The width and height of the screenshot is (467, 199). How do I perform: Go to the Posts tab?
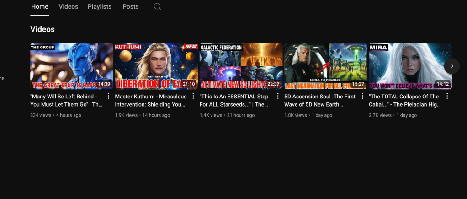tap(131, 7)
